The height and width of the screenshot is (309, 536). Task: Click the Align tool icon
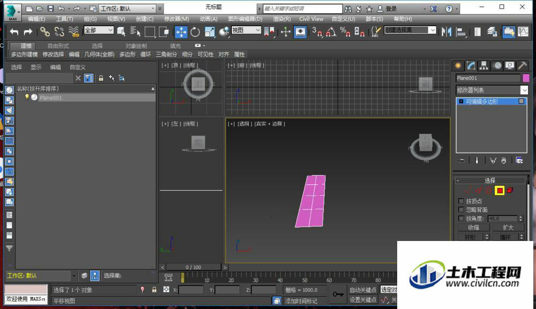(x=461, y=32)
